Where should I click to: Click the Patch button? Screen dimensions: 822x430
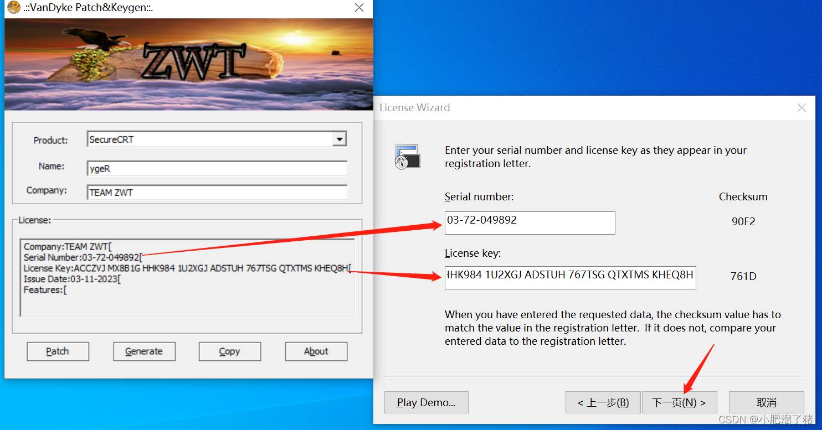tap(58, 351)
